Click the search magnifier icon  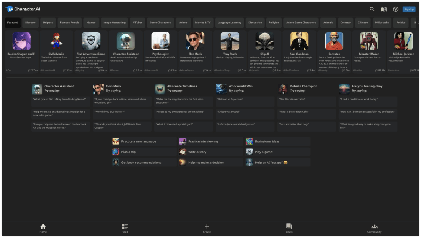372,9
